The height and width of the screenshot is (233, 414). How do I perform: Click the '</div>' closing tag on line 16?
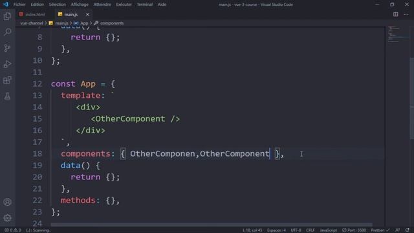(91, 130)
